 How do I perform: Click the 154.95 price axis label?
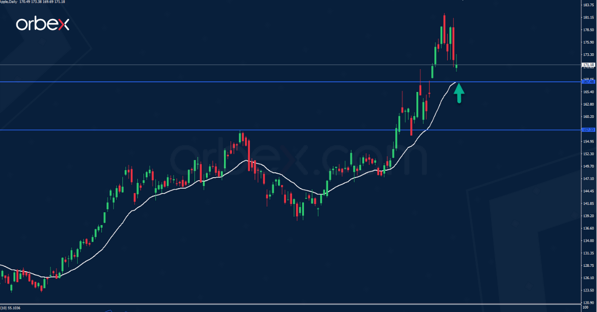(x=590, y=142)
